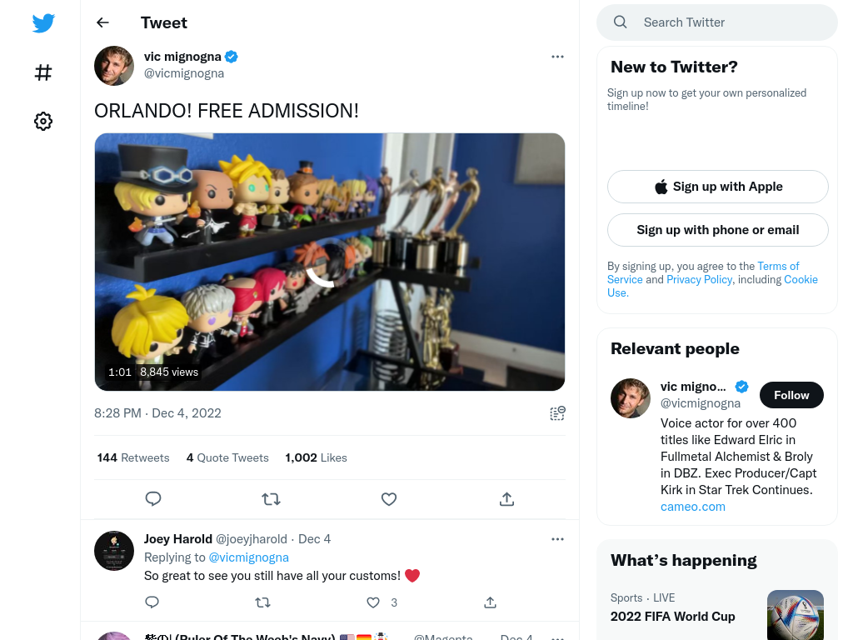Open the Explore hashtag icon
The height and width of the screenshot is (640, 853).
coord(43,72)
